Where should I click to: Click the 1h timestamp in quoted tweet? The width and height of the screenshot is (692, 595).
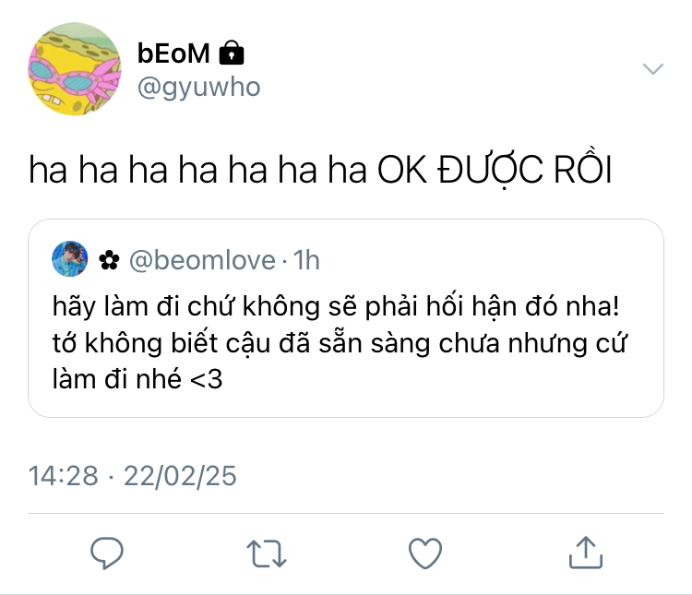pos(306,260)
